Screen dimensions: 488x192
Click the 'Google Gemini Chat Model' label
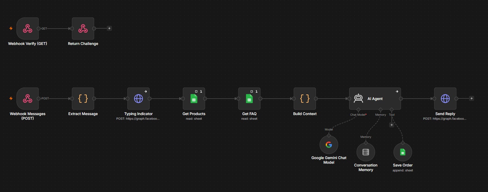[x=329, y=160]
